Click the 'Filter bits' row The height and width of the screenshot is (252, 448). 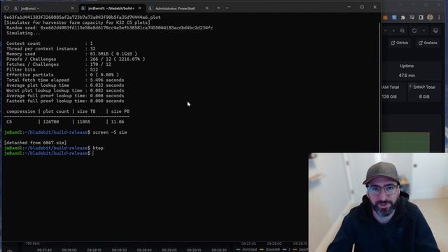coord(52,70)
